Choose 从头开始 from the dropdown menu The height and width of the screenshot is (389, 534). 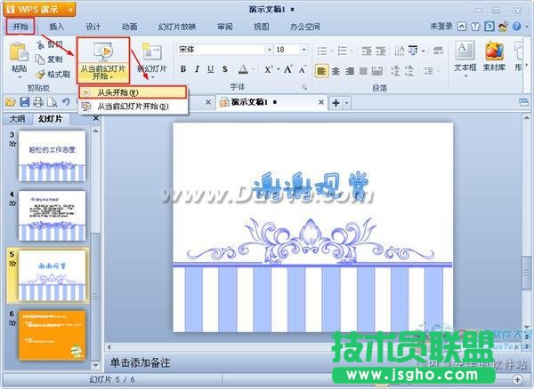point(133,92)
